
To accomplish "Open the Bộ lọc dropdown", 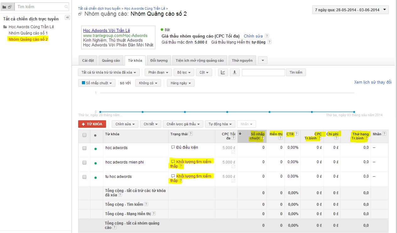I will point(184,73).
